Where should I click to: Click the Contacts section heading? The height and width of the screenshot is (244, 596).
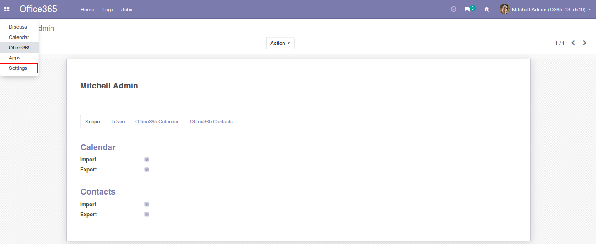tap(98, 192)
